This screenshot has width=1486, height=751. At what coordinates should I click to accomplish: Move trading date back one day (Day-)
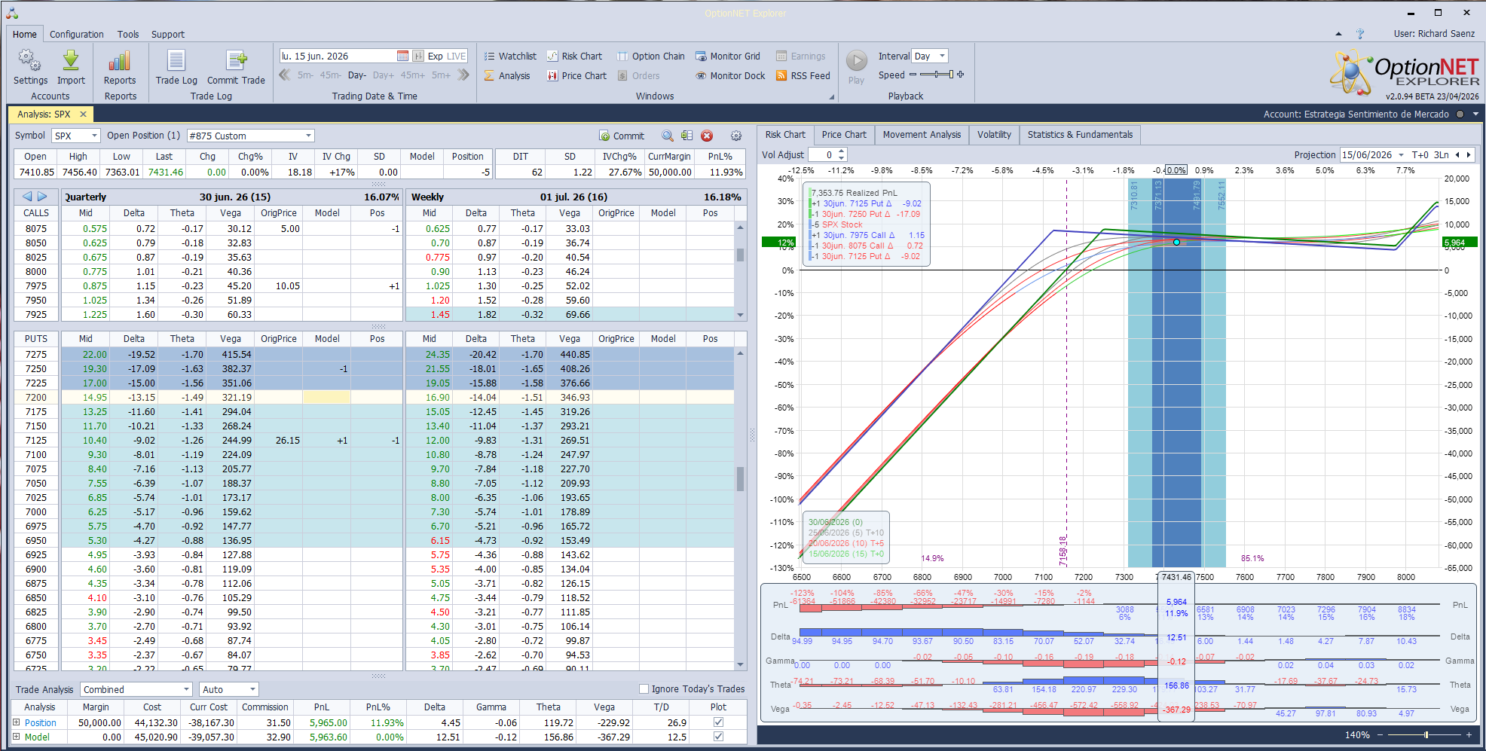pyautogui.click(x=357, y=75)
